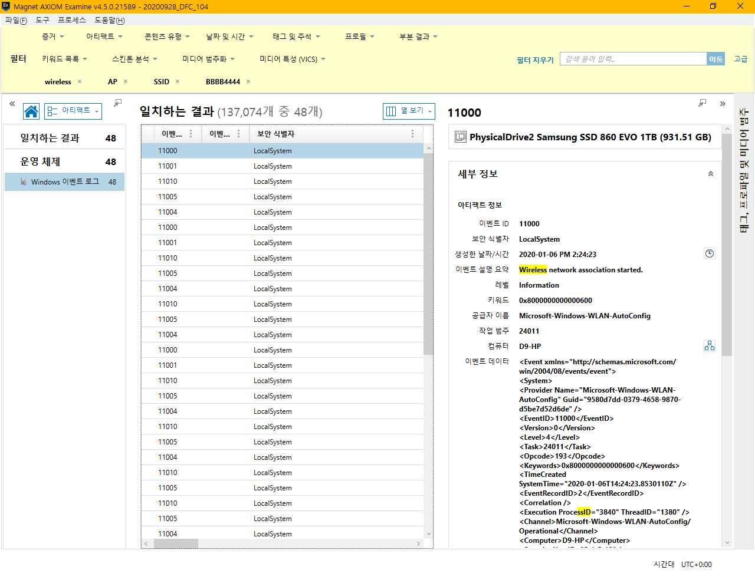755x580 pixels.
Task: Open the 도움말 menu
Action: pyautogui.click(x=110, y=20)
